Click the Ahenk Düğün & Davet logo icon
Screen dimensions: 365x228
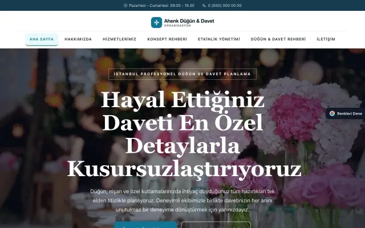(x=156, y=22)
